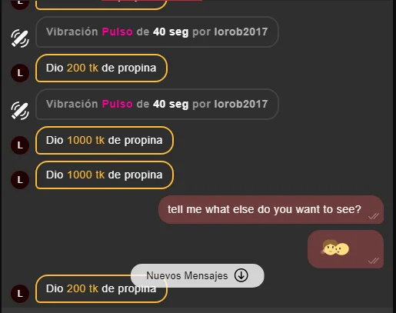
Task: Click the L avatar beside the first 200 tk tip
Action: tap(20, 73)
